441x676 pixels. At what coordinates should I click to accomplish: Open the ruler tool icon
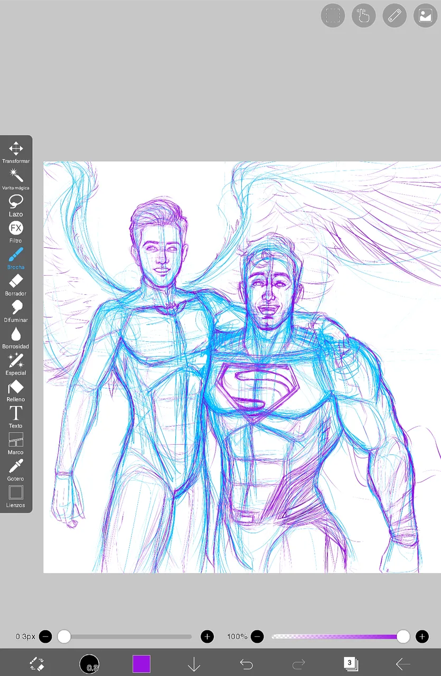click(x=394, y=15)
